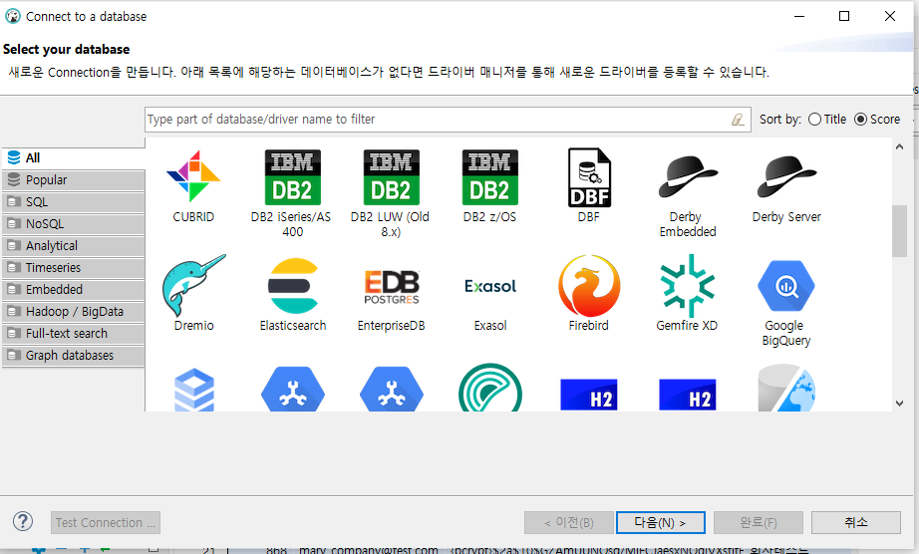919x554 pixels.
Task: Open Graph databases category
Action: click(74, 356)
